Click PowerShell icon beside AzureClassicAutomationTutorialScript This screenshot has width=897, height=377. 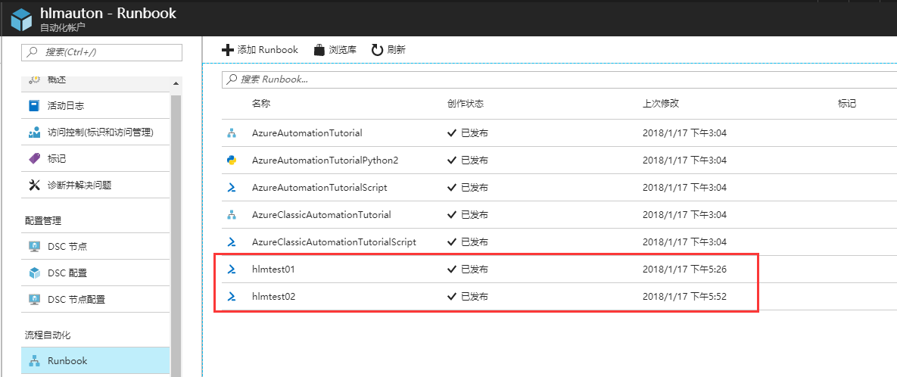(x=231, y=242)
